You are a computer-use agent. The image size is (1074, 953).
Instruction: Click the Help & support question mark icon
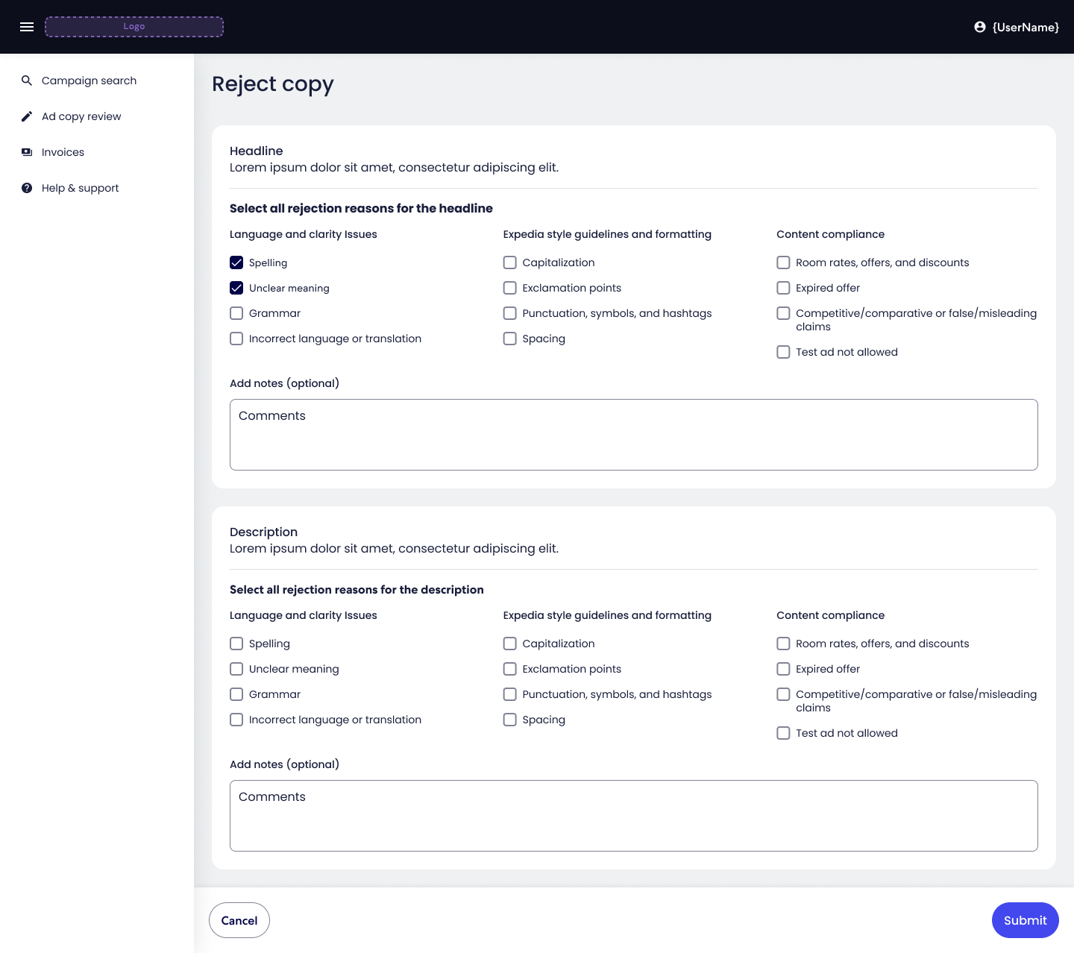coord(27,188)
